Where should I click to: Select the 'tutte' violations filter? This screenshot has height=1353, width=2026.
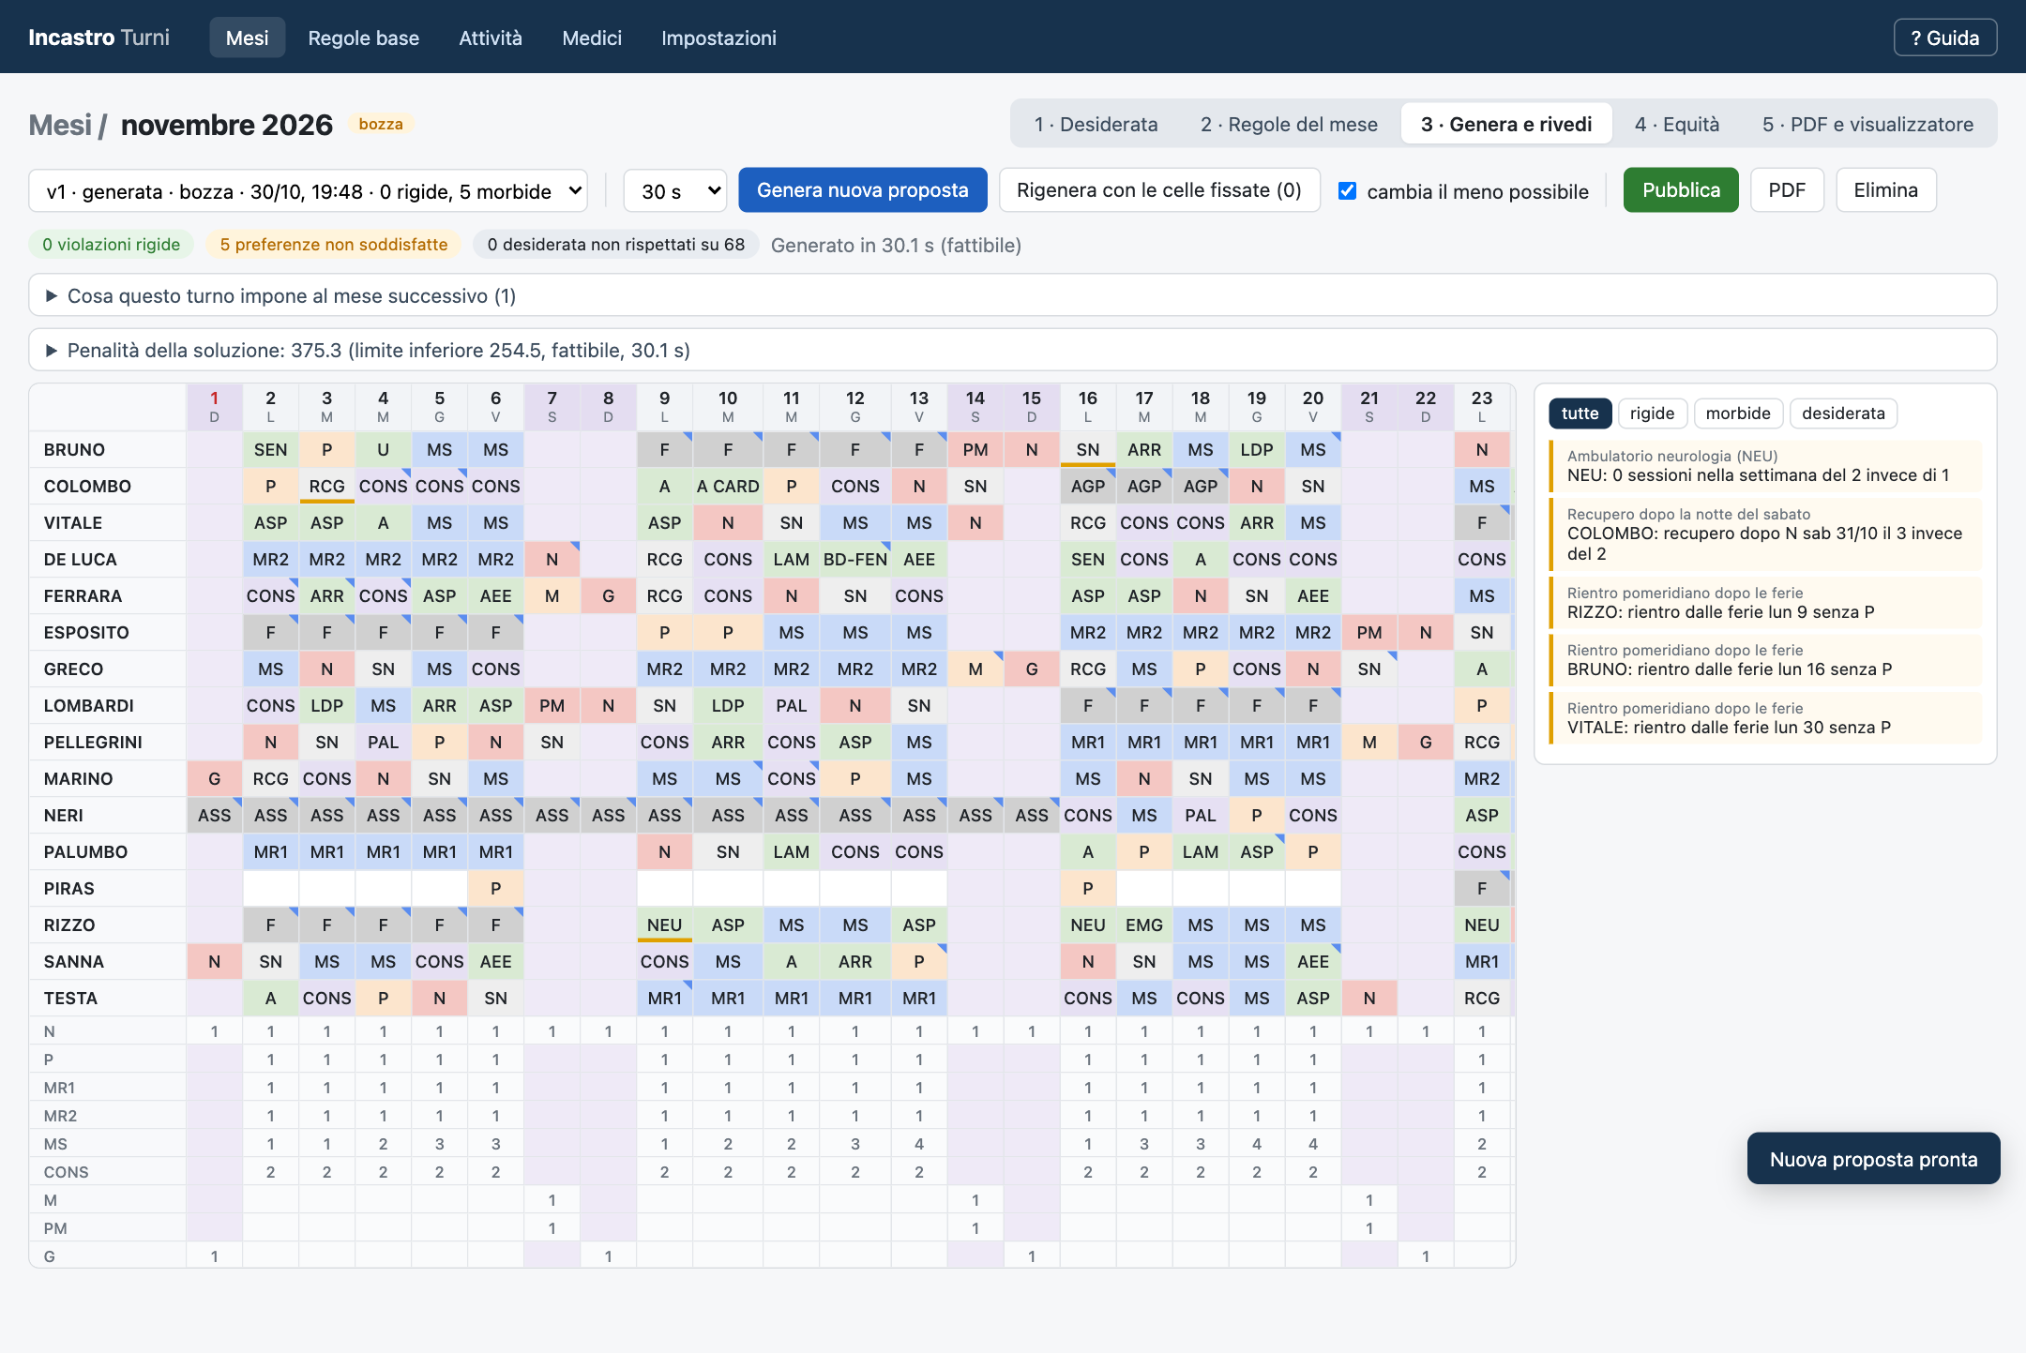coord(1580,413)
